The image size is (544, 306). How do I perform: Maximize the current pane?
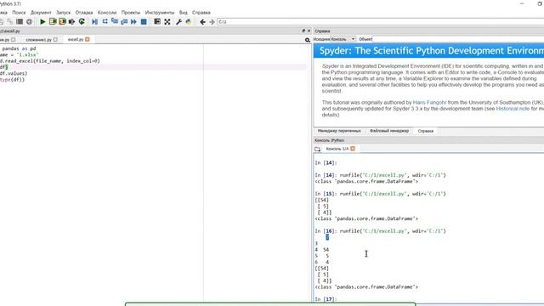(157, 22)
